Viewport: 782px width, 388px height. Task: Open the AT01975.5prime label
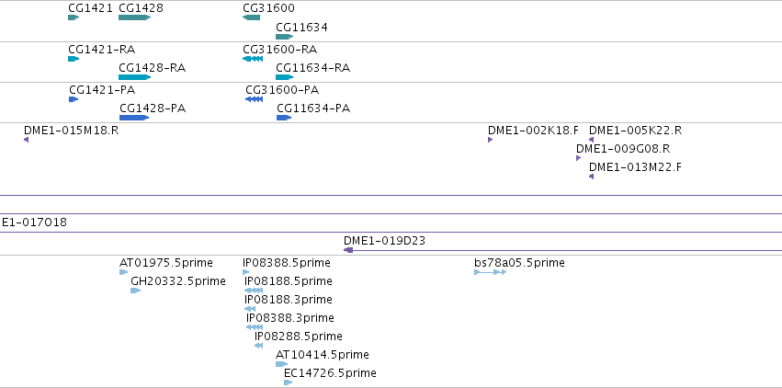point(166,263)
